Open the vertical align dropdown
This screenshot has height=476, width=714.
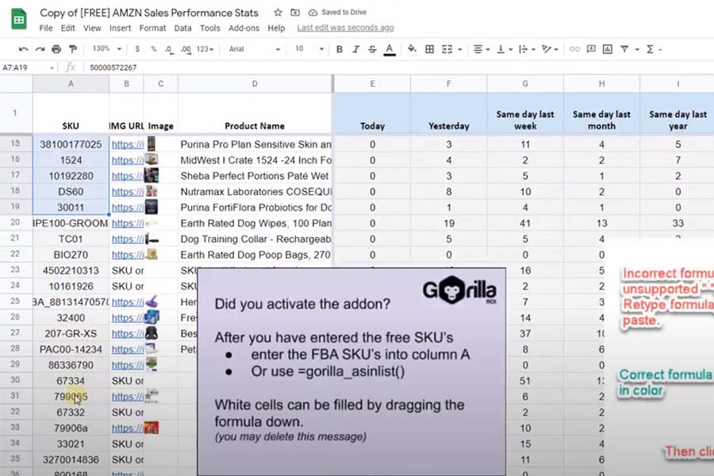click(505, 49)
